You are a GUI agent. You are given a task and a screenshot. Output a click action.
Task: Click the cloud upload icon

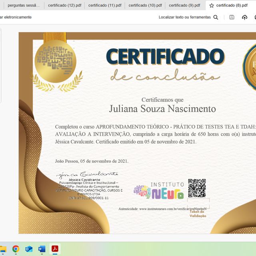pyautogui.click(x=244, y=17)
